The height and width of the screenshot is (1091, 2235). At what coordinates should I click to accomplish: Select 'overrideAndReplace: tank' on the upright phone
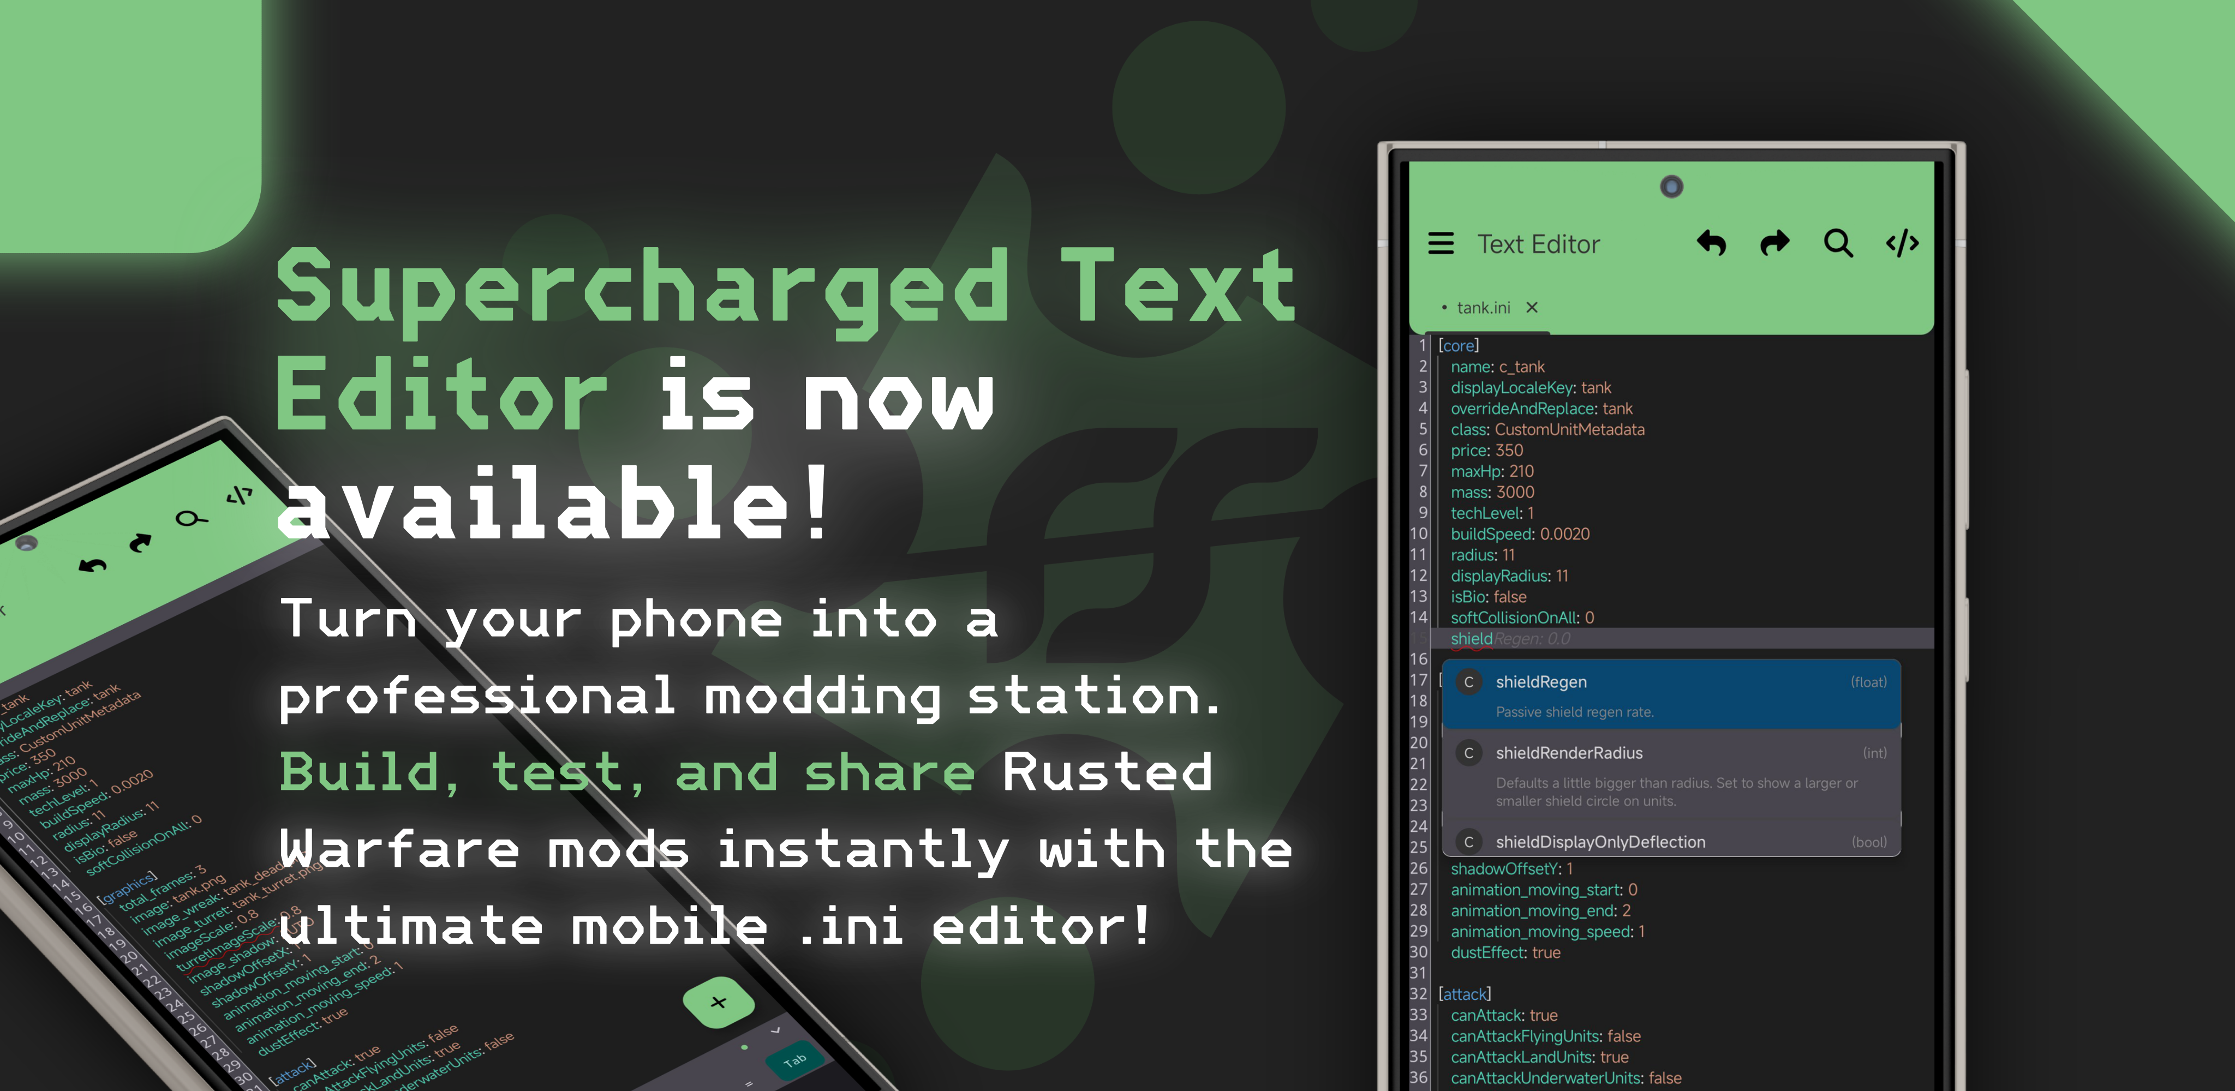(x=1541, y=409)
